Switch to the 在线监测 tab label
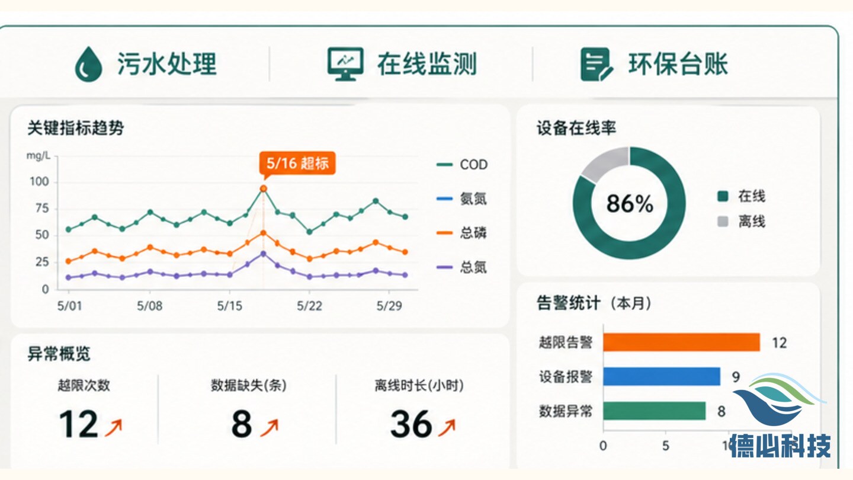 (x=426, y=64)
